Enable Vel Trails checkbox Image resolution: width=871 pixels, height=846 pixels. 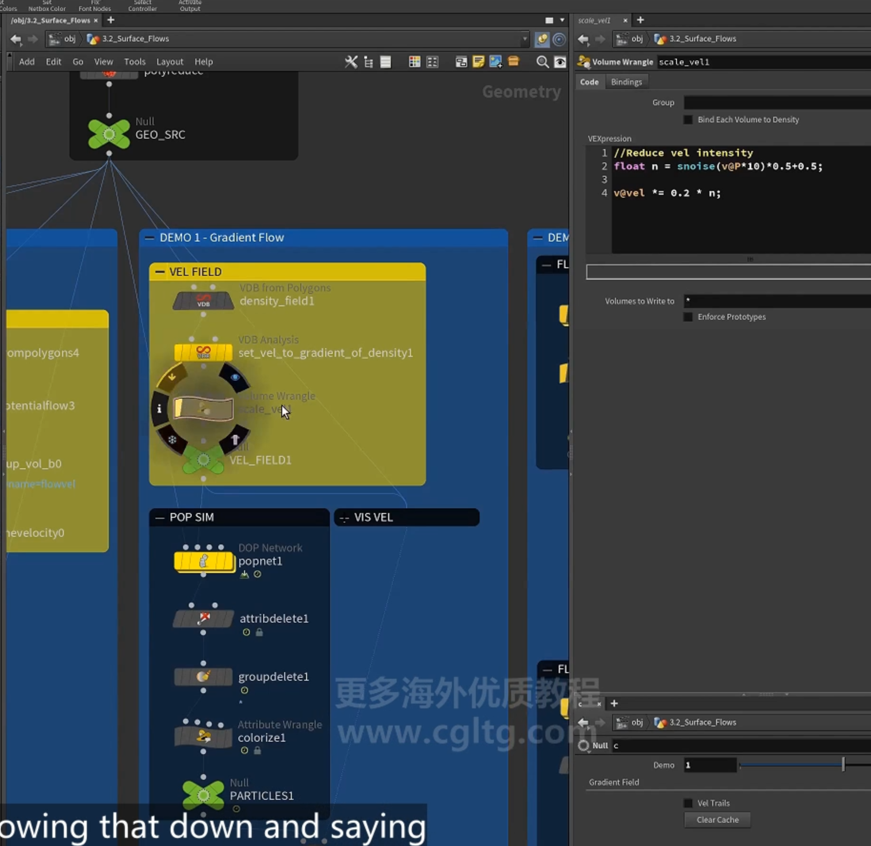pyautogui.click(x=688, y=803)
